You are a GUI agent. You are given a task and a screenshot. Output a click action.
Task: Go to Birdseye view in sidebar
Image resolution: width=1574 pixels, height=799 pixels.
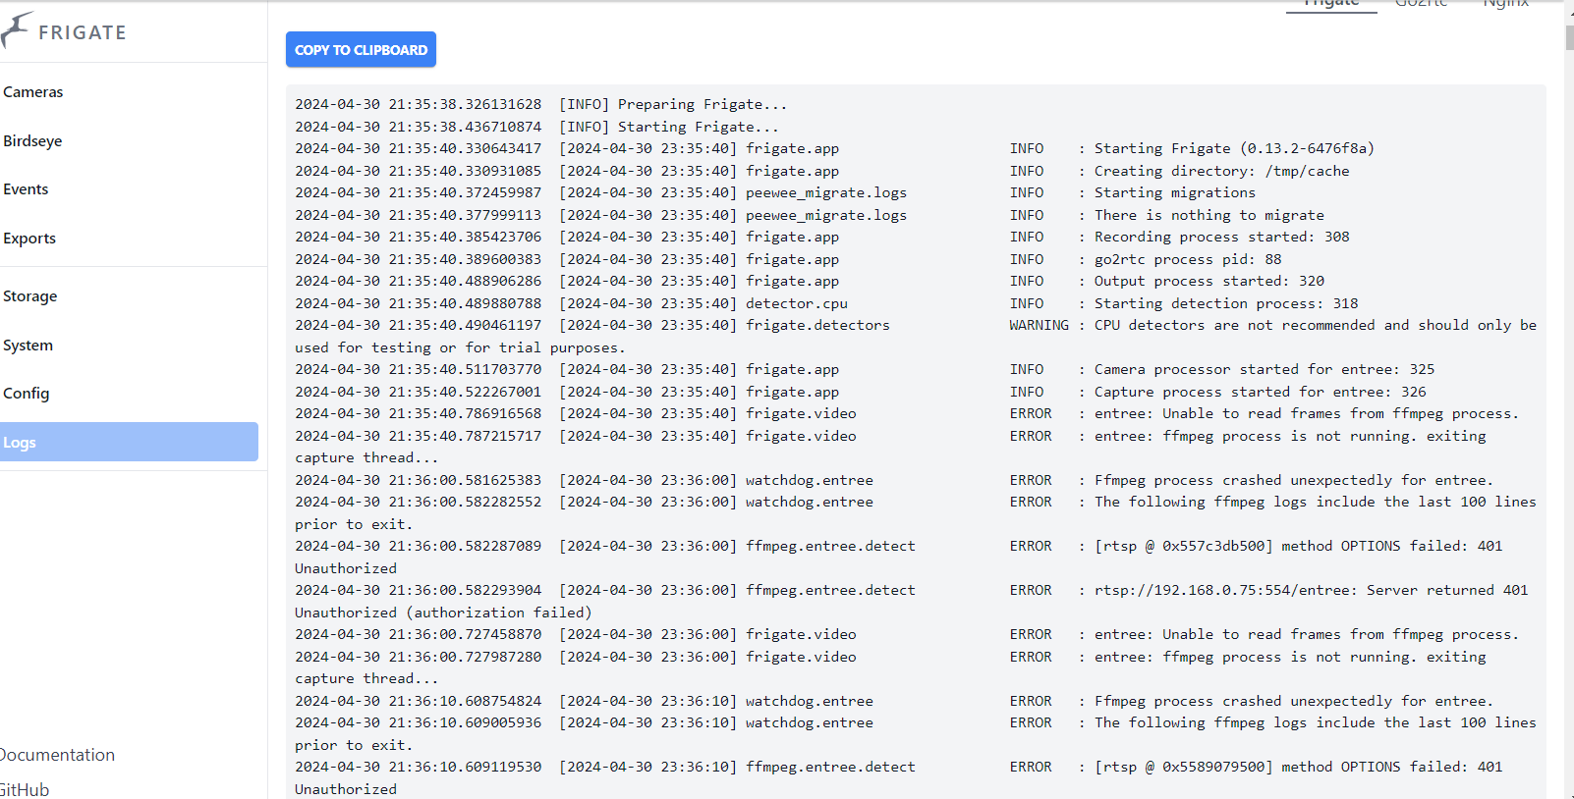click(32, 141)
